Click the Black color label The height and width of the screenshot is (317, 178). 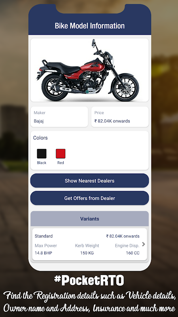pos(42,163)
